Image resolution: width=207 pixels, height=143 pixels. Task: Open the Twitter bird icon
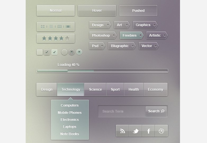(x=136, y=131)
